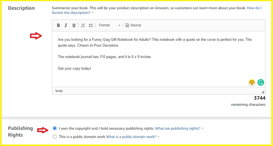
Task: Expand chevron next to "What are publishing rights?"
Action: coord(202,129)
